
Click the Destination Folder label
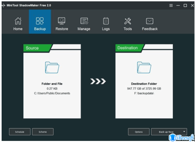tap(144, 84)
